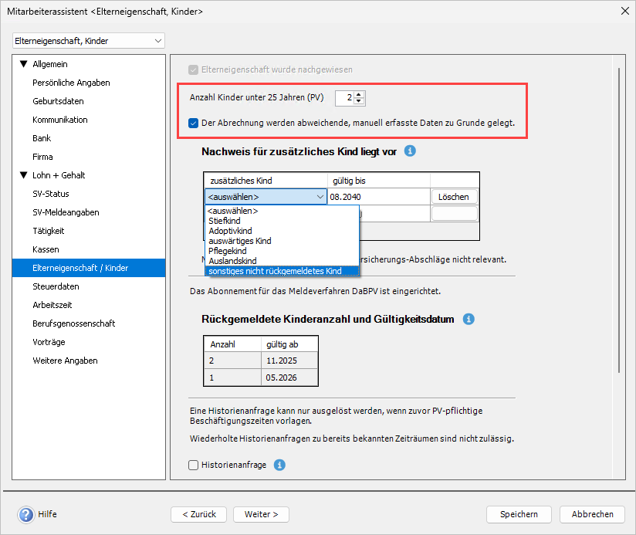
Task: Click the blue Hilfe question mark icon
Action: point(25,514)
